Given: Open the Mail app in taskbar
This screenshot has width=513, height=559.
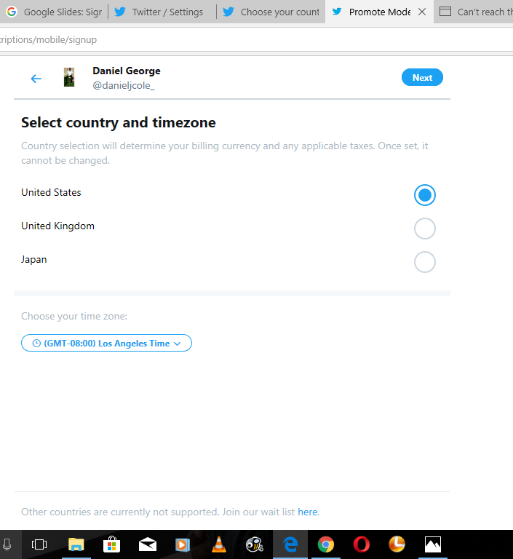Looking at the screenshot, I should point(147,544).
